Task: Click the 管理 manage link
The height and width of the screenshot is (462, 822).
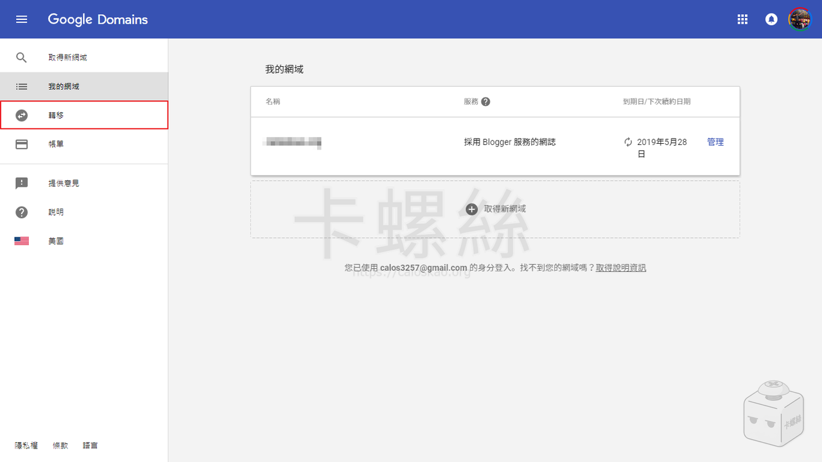Action: click(715, 142)
